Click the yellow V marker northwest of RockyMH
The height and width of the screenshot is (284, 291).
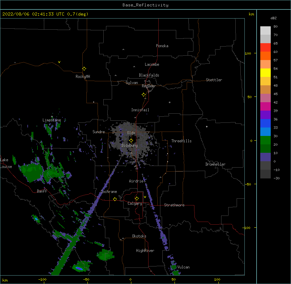(59, 62)
